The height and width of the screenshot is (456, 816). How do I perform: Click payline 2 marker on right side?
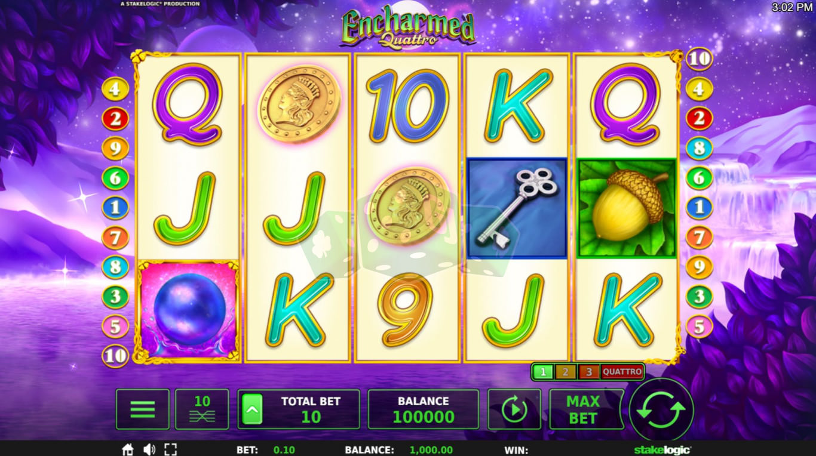(x=699, y=119)
